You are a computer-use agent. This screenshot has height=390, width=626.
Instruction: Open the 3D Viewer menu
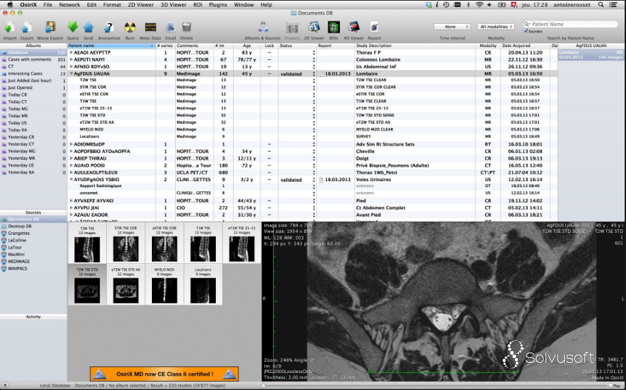point(173,5)
